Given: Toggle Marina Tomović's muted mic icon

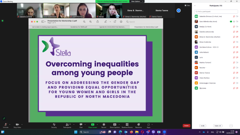Looking at the screenshot, I should (234, 63).
